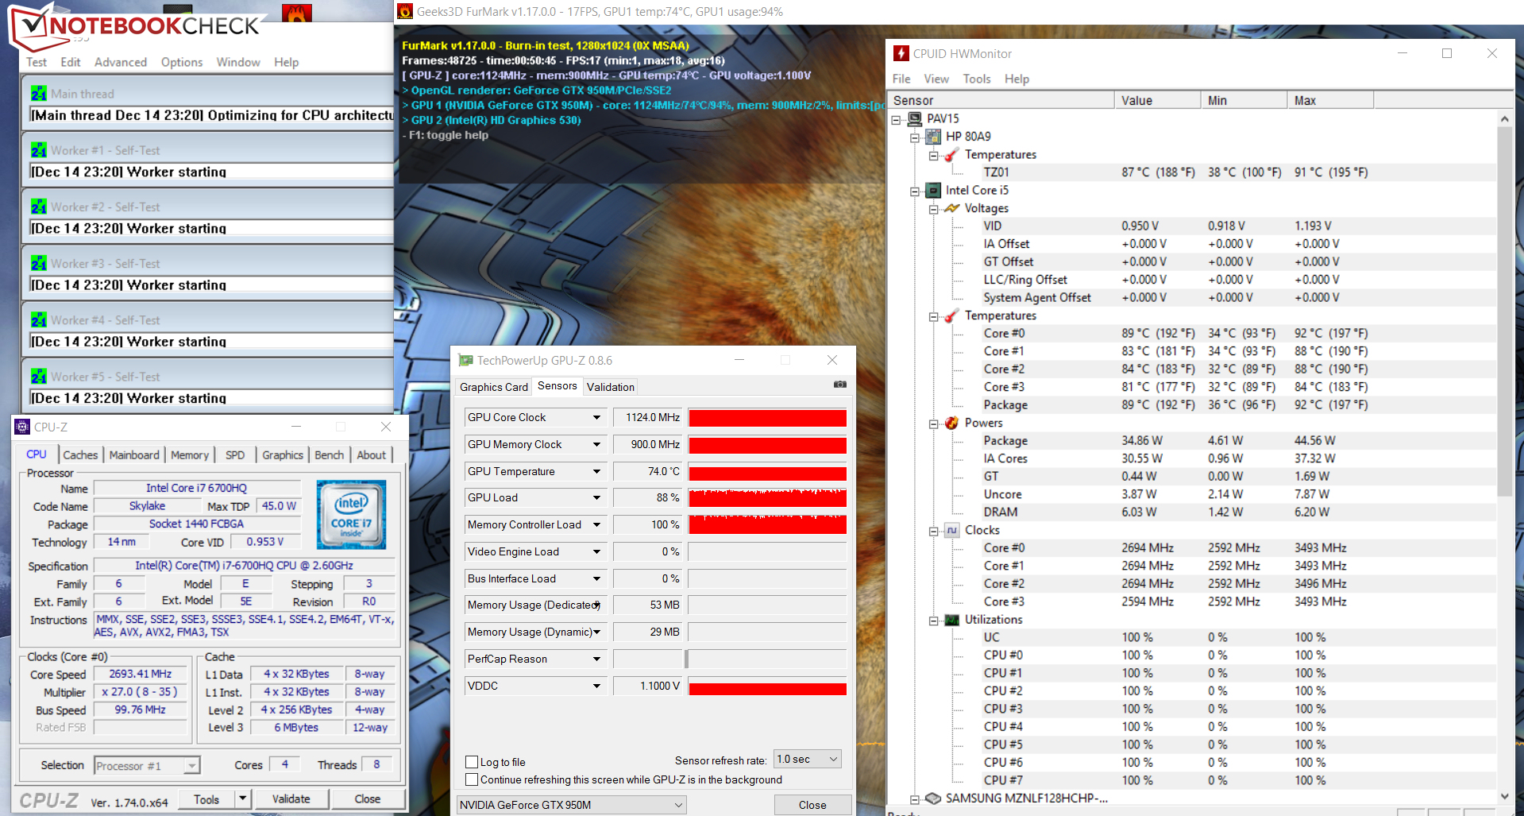The width and height of the screenshot is (1524, 816).
Task: Open the CPU-Z Tools dropdown arrow
Action: click(243, 799)
